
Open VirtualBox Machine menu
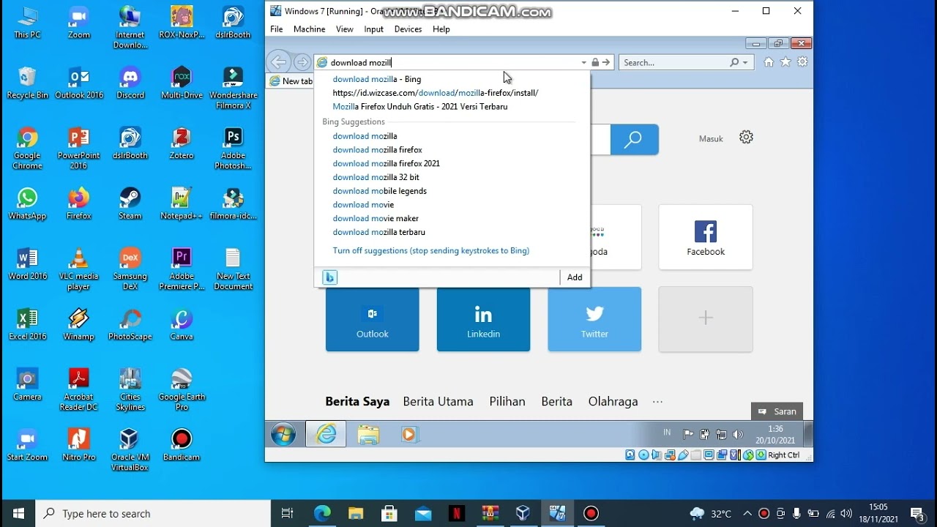[310, 29]
